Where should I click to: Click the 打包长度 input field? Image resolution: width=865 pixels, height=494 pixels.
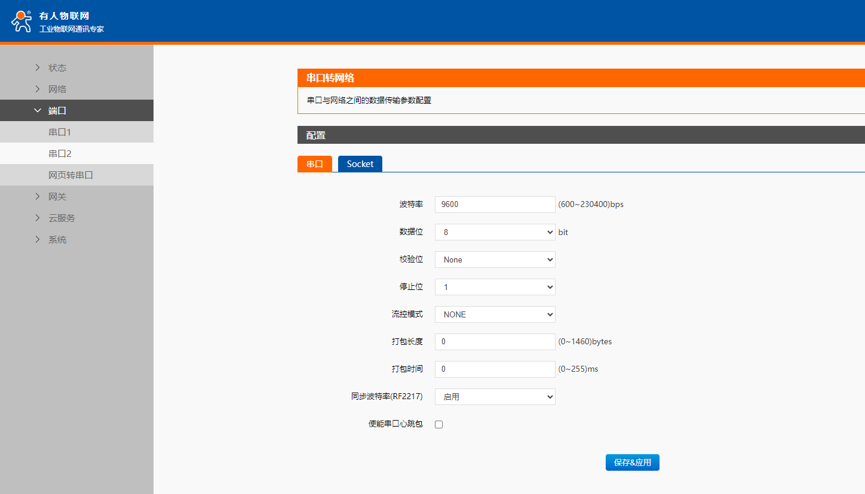495,342
